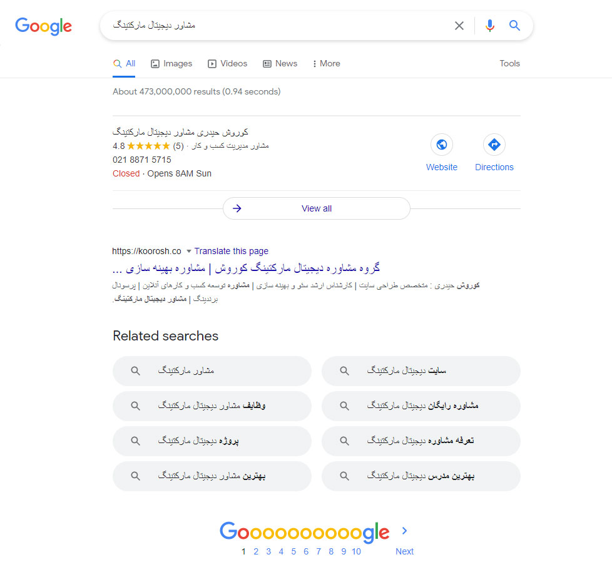Open the News tab
Screen dimensions: 612x567
pyautogui.click(x=280, y=63)
